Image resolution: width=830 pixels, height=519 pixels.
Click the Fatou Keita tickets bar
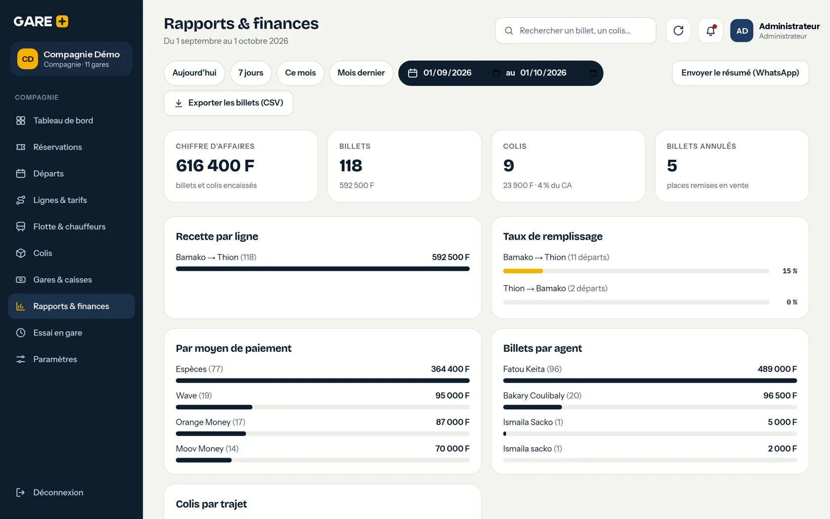650,381
